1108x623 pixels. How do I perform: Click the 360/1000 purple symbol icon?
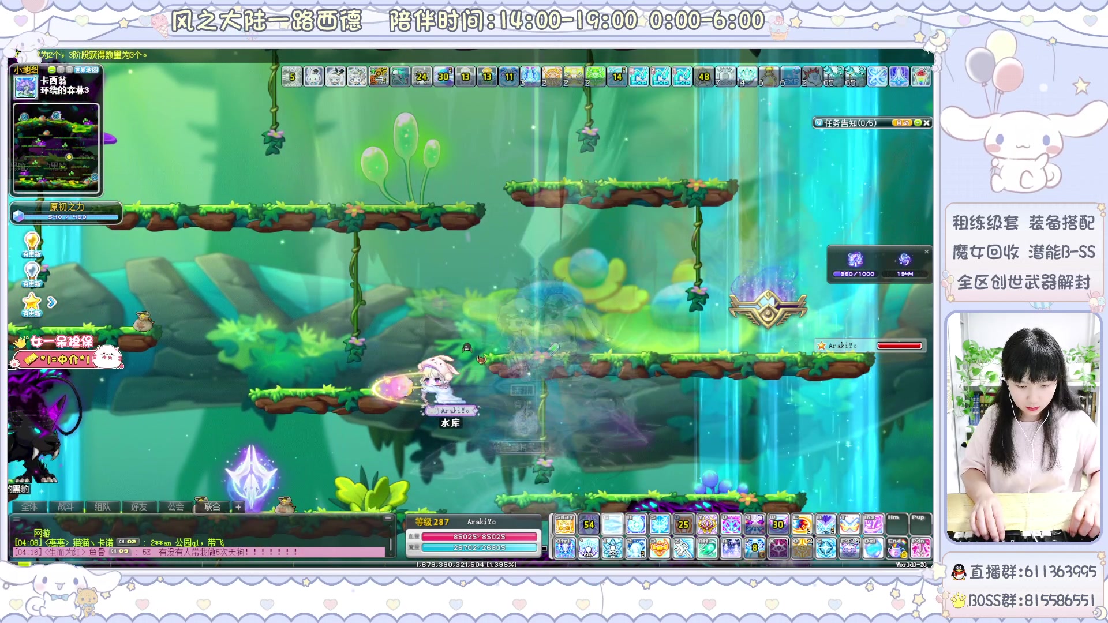(855, 260)
